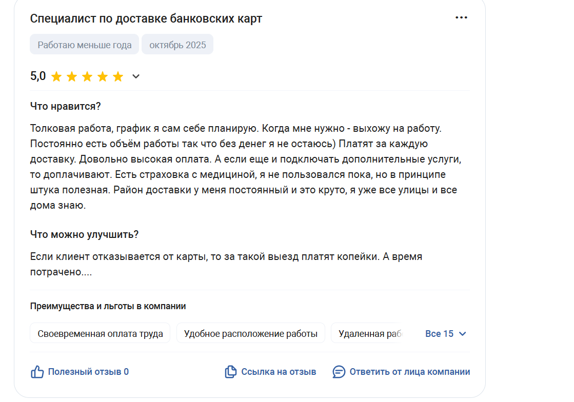Screen dimensions: 574x402
Task: Expand all 15 benefits with 'Все 15'
Action: tap(440, 334)
